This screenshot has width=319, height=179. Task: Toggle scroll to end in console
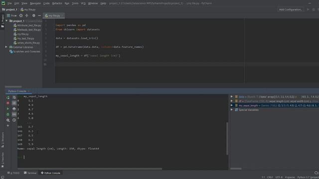click(x=14, y=103)
